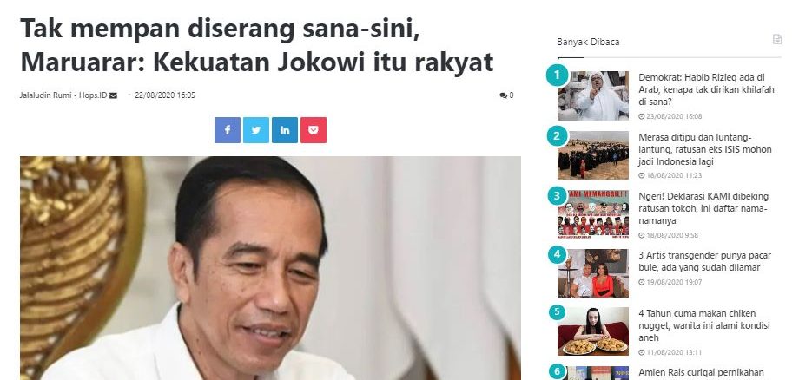Image resolution: width=799 pixels, height=380 pixels.
Task: Open chiken nugget article link
Action: pyautogui.click(x=704, y=325)
